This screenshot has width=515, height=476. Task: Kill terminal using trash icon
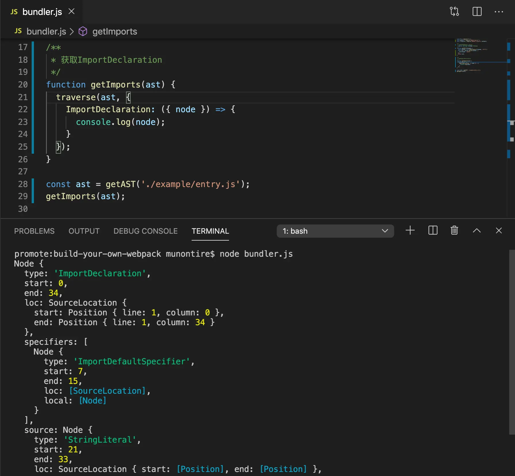[x=454, y=231]
